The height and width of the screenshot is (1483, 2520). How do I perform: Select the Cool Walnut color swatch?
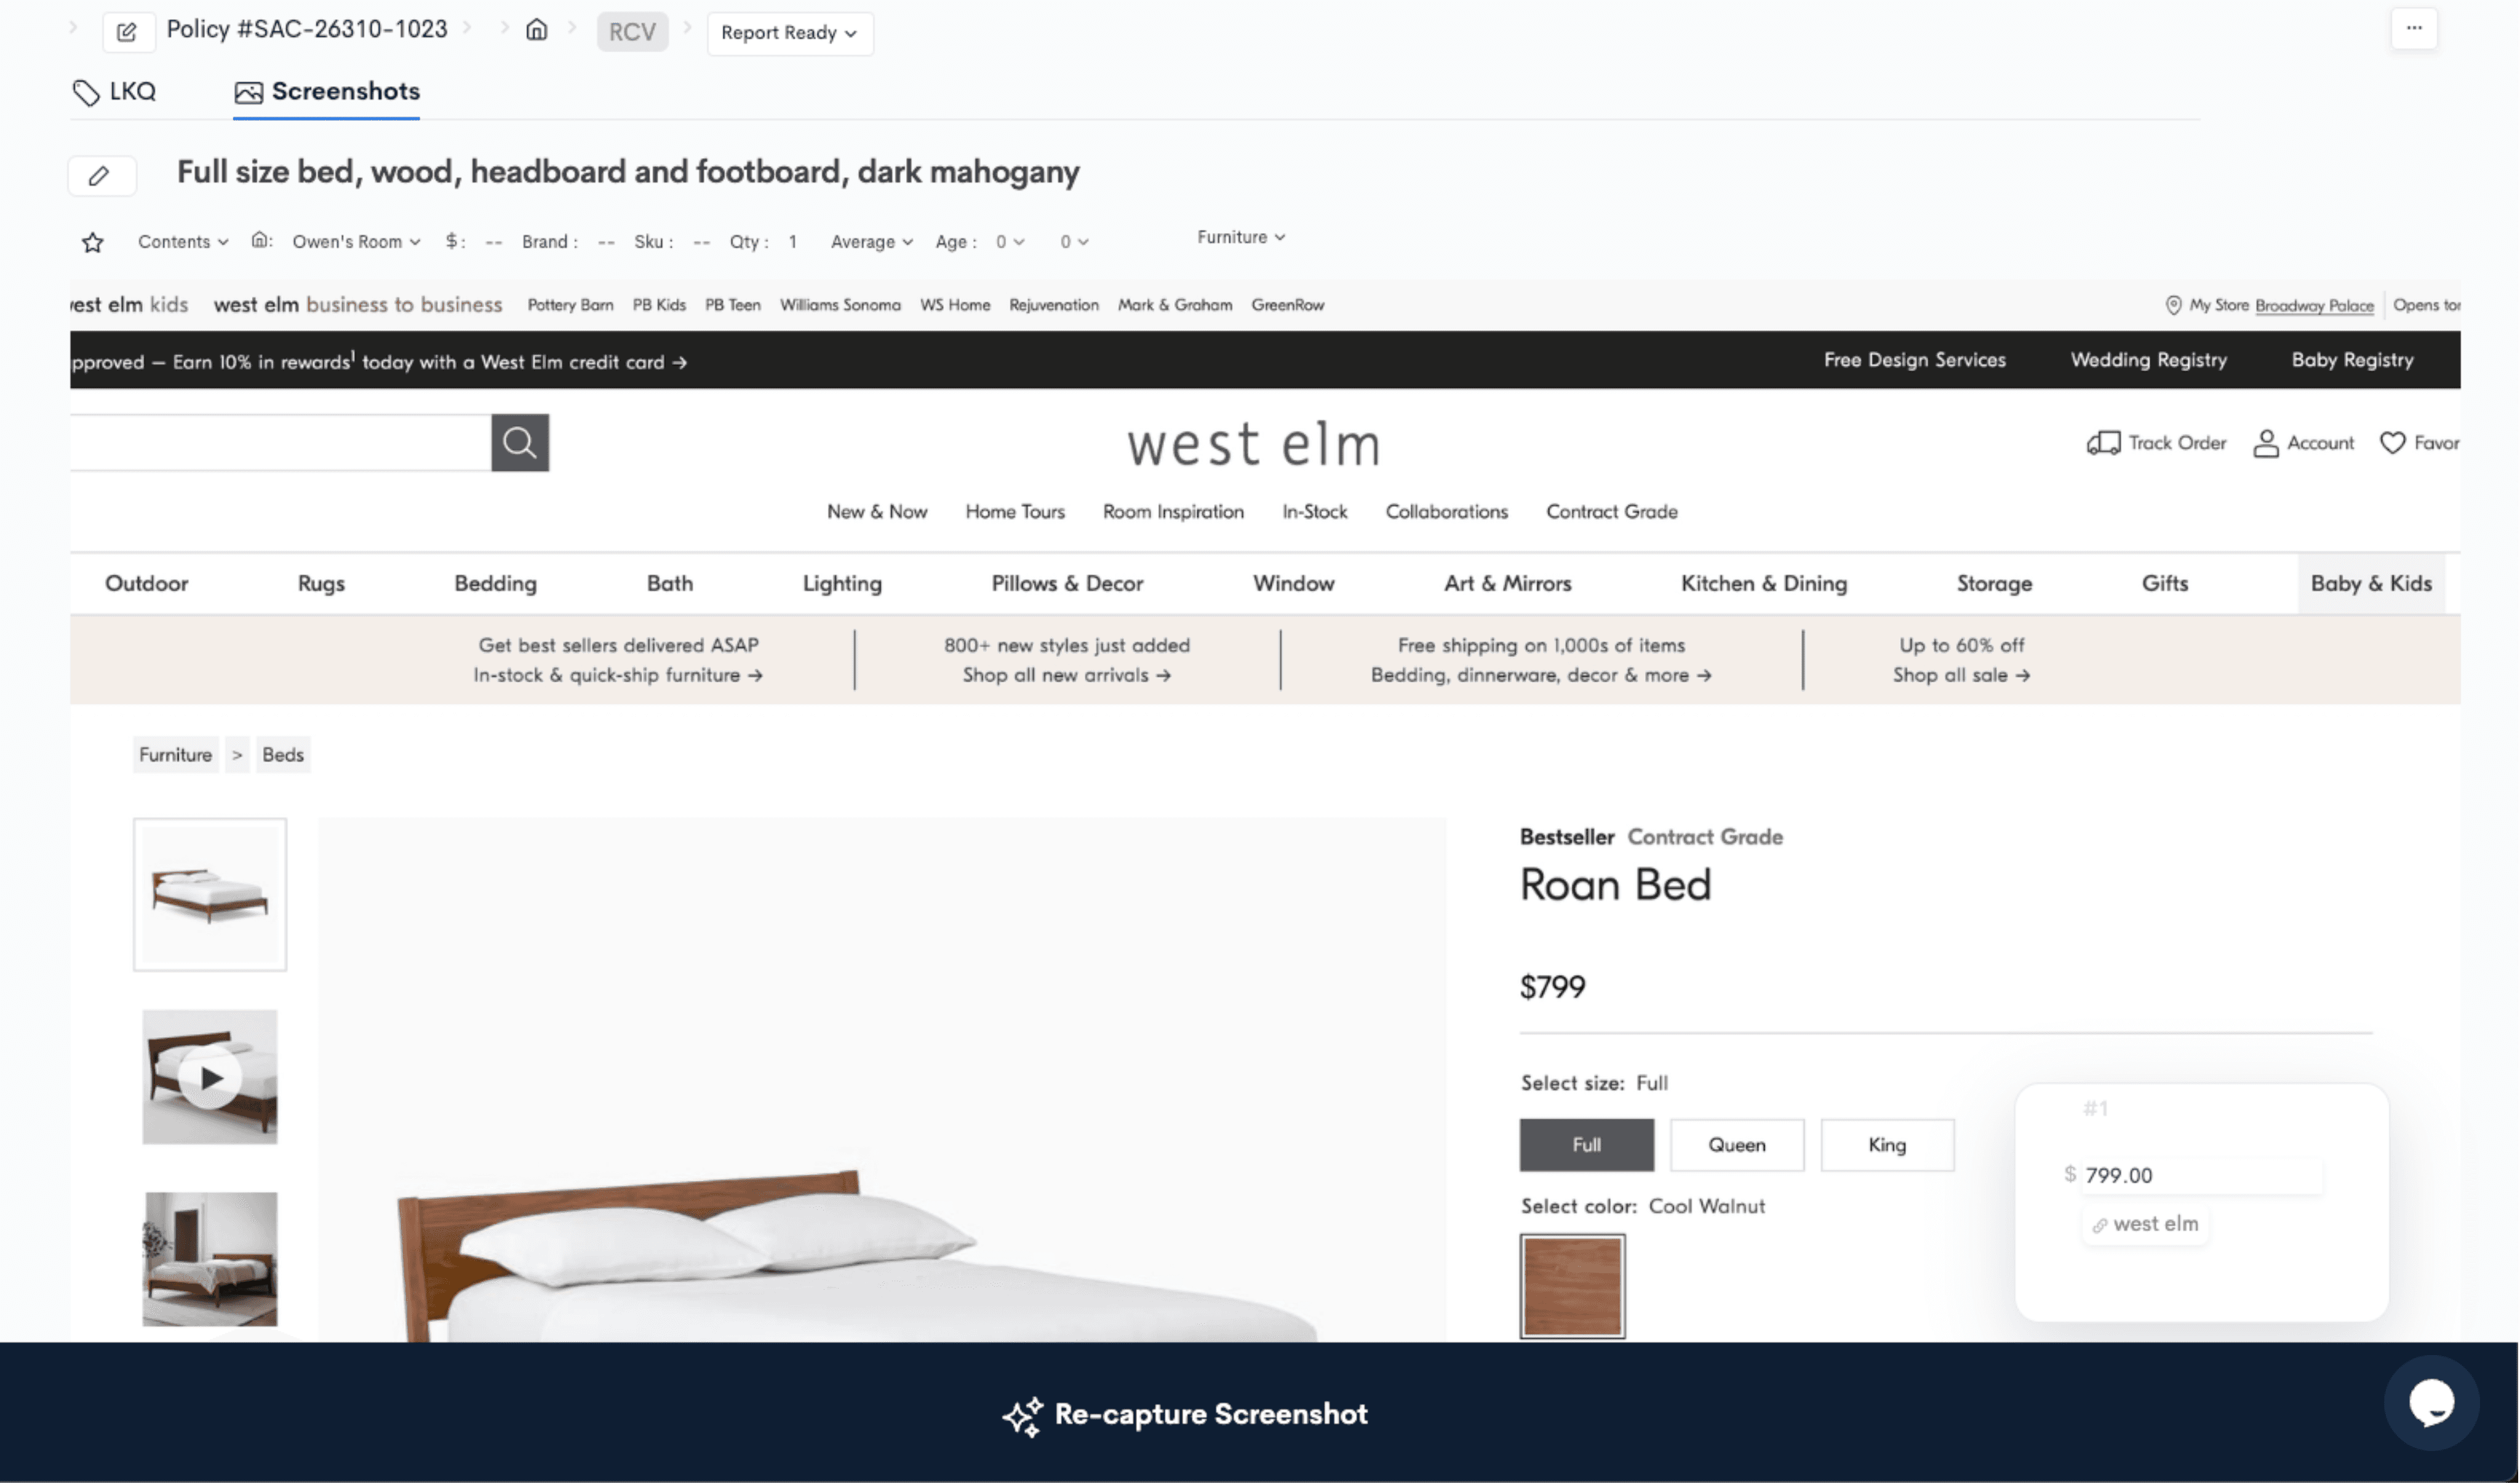[1572, 1285]
